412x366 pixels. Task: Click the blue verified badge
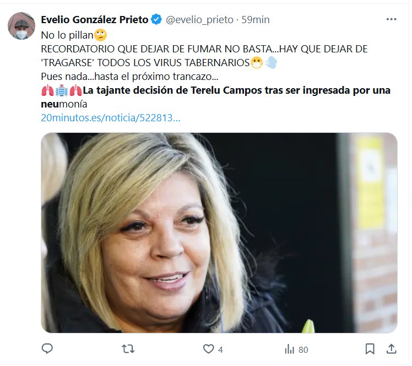[x=156, y=19]
